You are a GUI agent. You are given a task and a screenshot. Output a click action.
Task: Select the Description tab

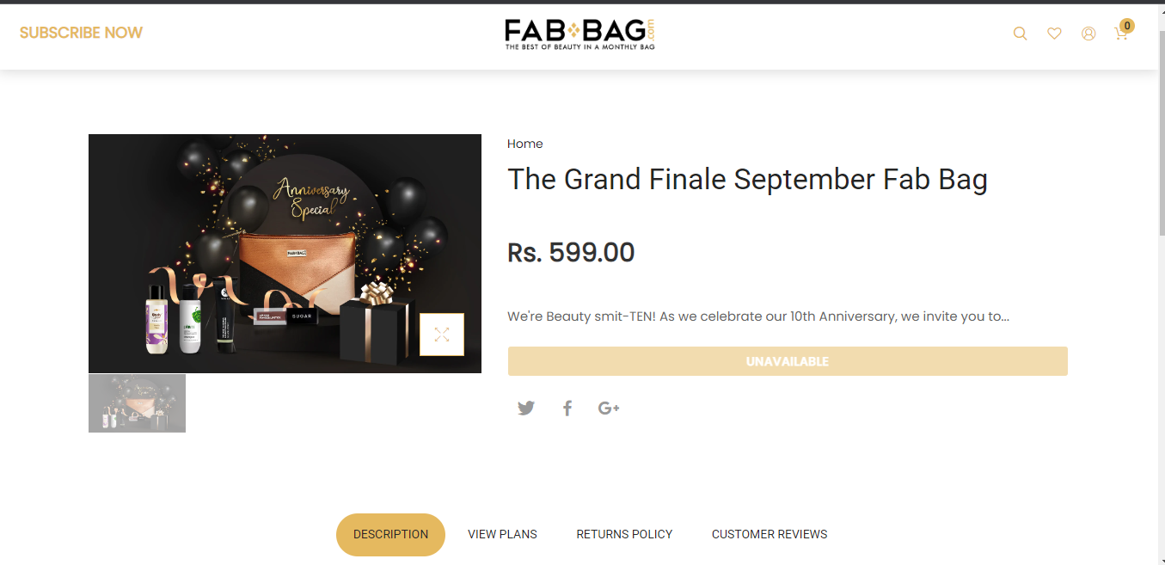tap(390, 534)
